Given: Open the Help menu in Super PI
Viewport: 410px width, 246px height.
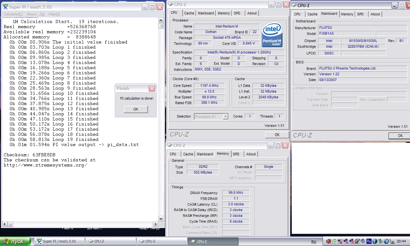Looking at the screenshot, I should [x=54, y=14].
